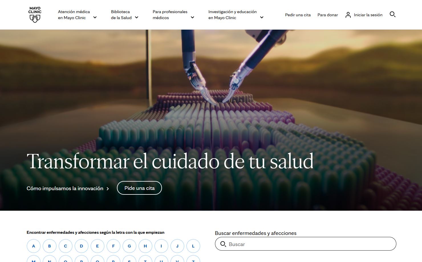Click the Iniciar la sesión link
This screenshot has height=262, width=422.
368,15
